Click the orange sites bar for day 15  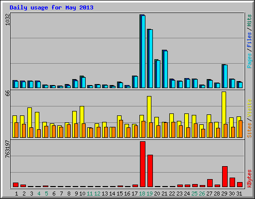(x=121, y=129)
